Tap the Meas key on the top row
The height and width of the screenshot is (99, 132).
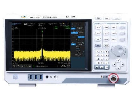[107, 18]
